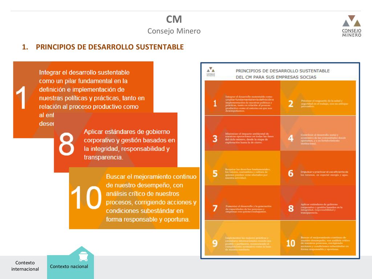This screenshot has height=279, width=372.
Task: Click the large principle 1 card
Action: [83, 100]
